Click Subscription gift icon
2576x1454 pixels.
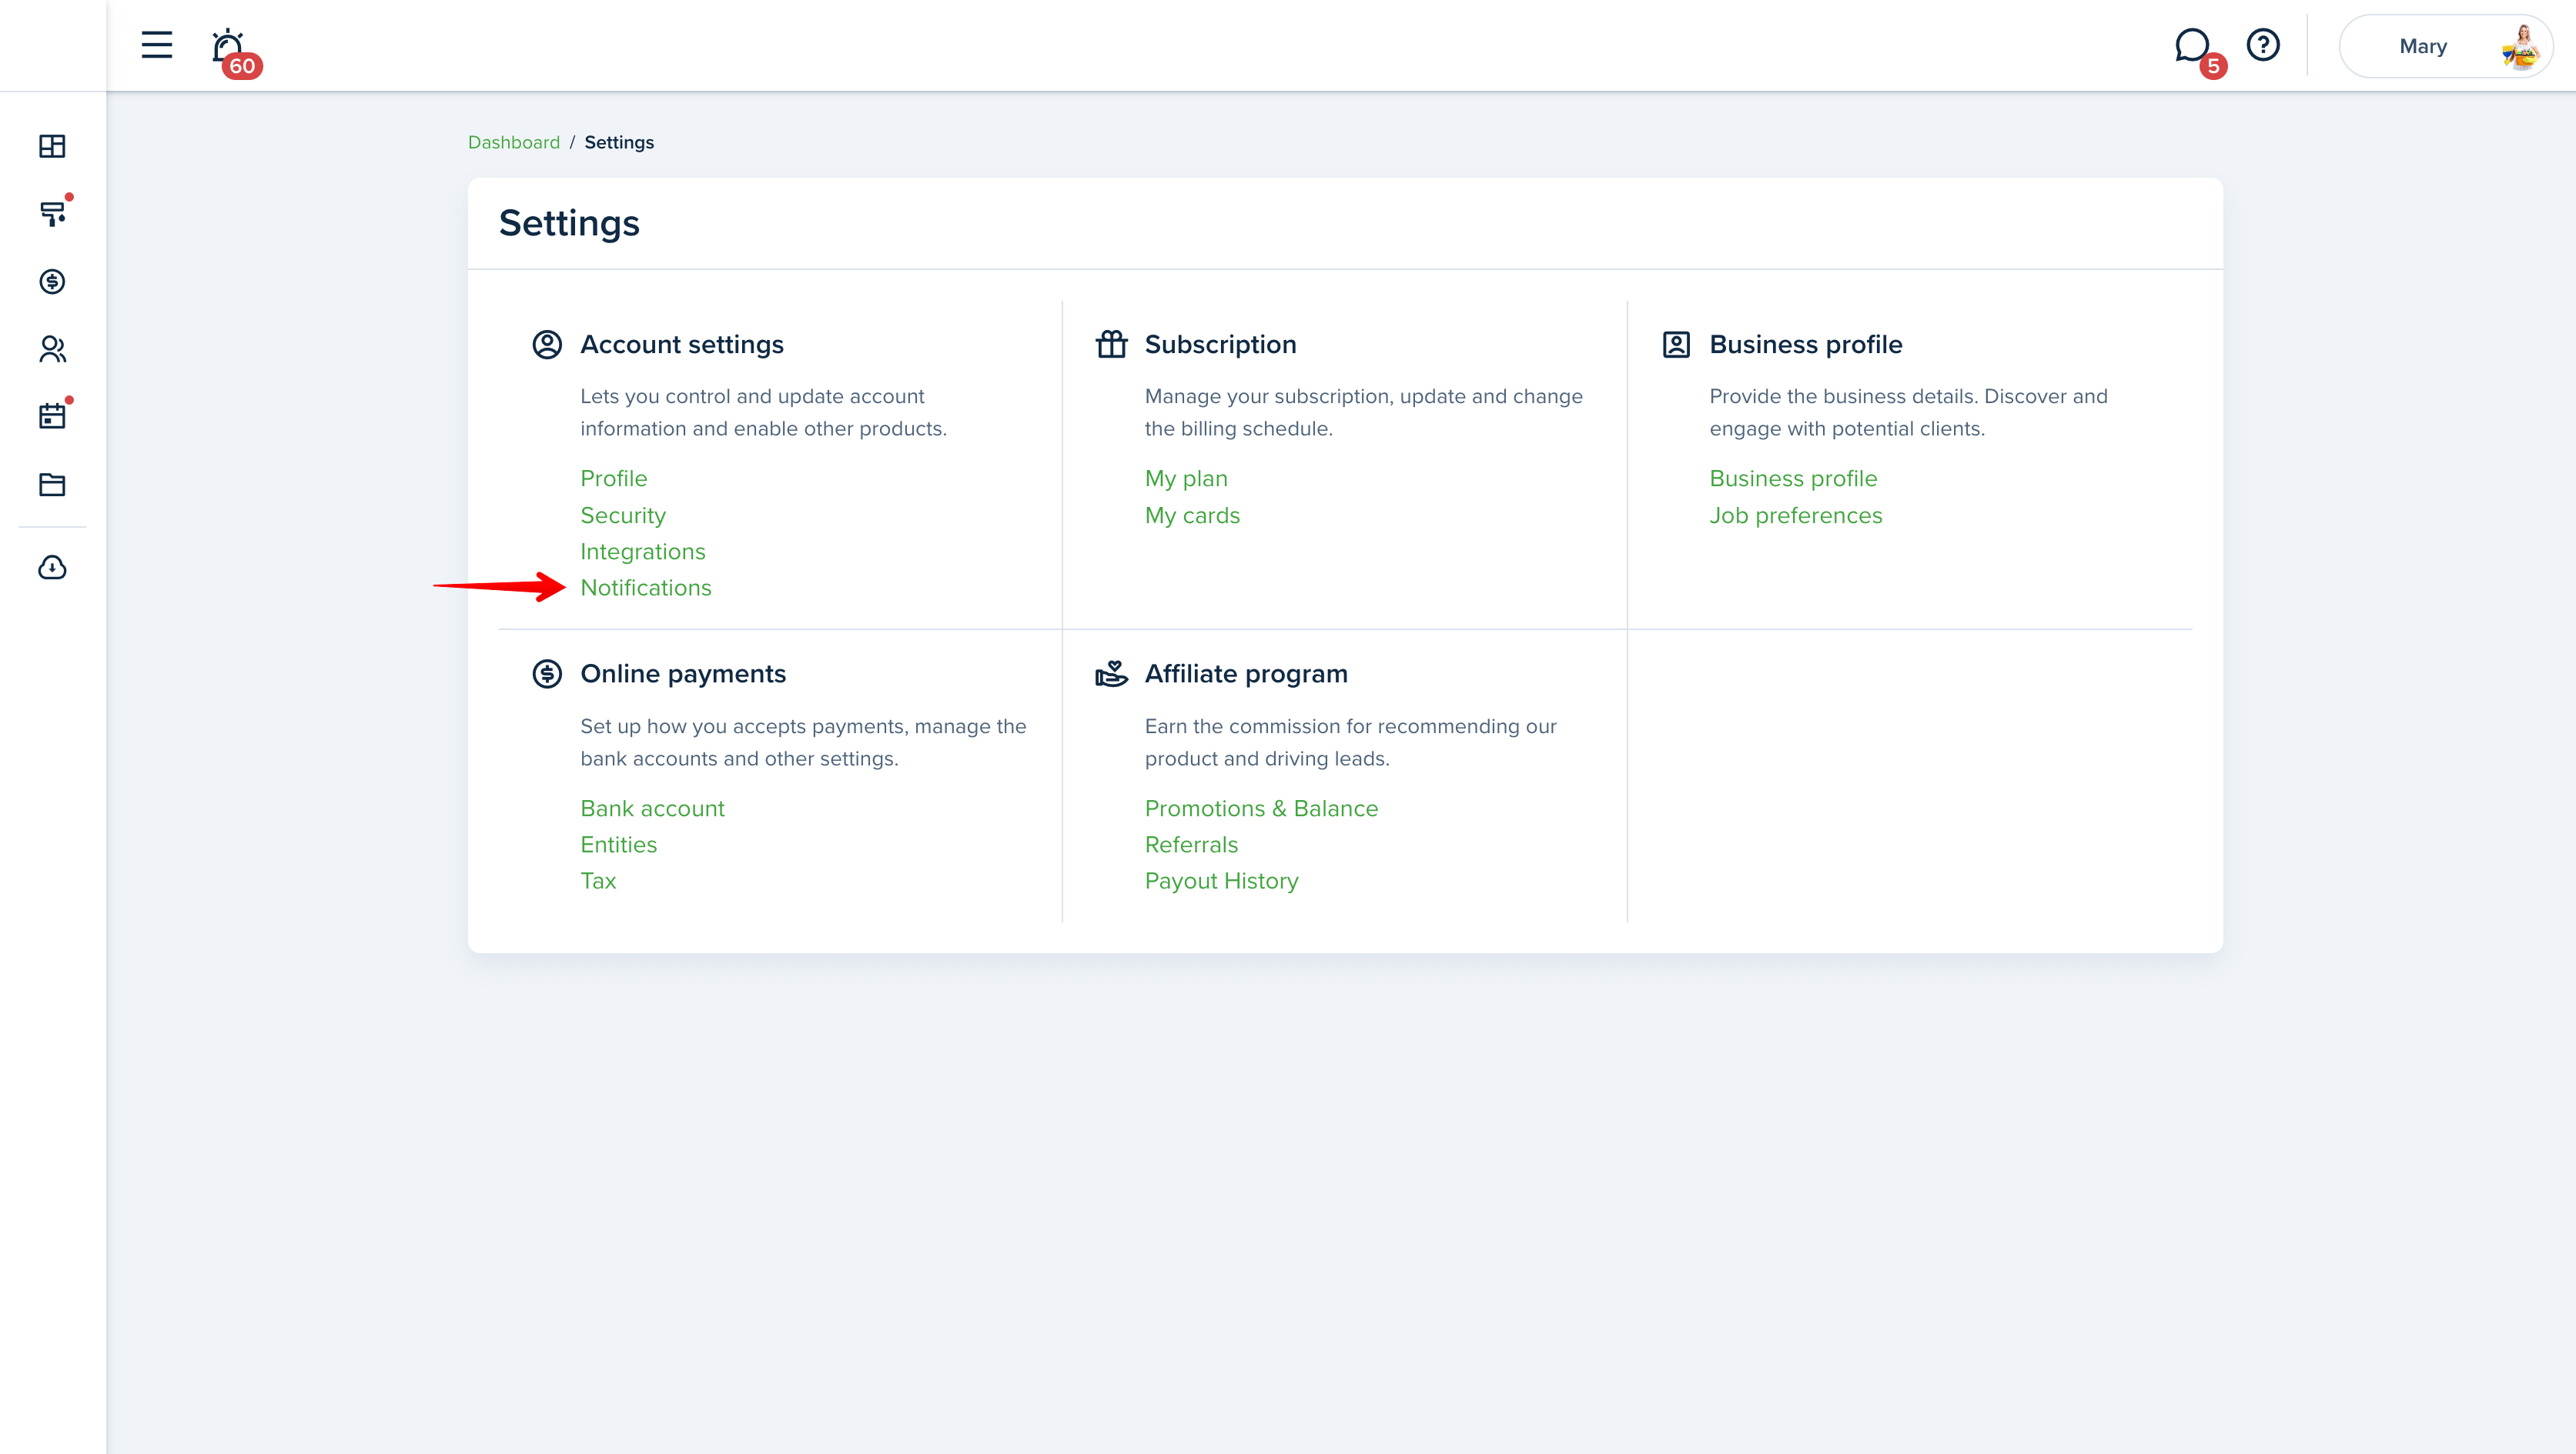(x=1111, y=345)
